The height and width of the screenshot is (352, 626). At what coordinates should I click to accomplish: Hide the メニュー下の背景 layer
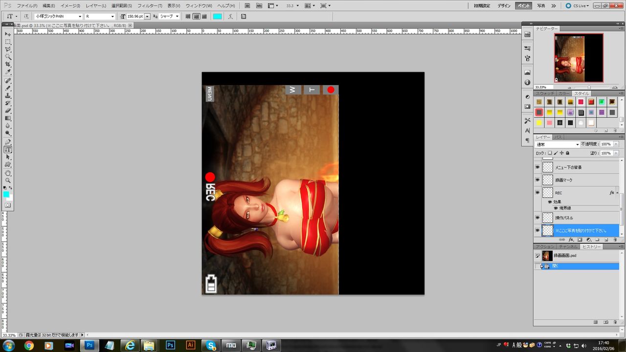tap(537, 167)
